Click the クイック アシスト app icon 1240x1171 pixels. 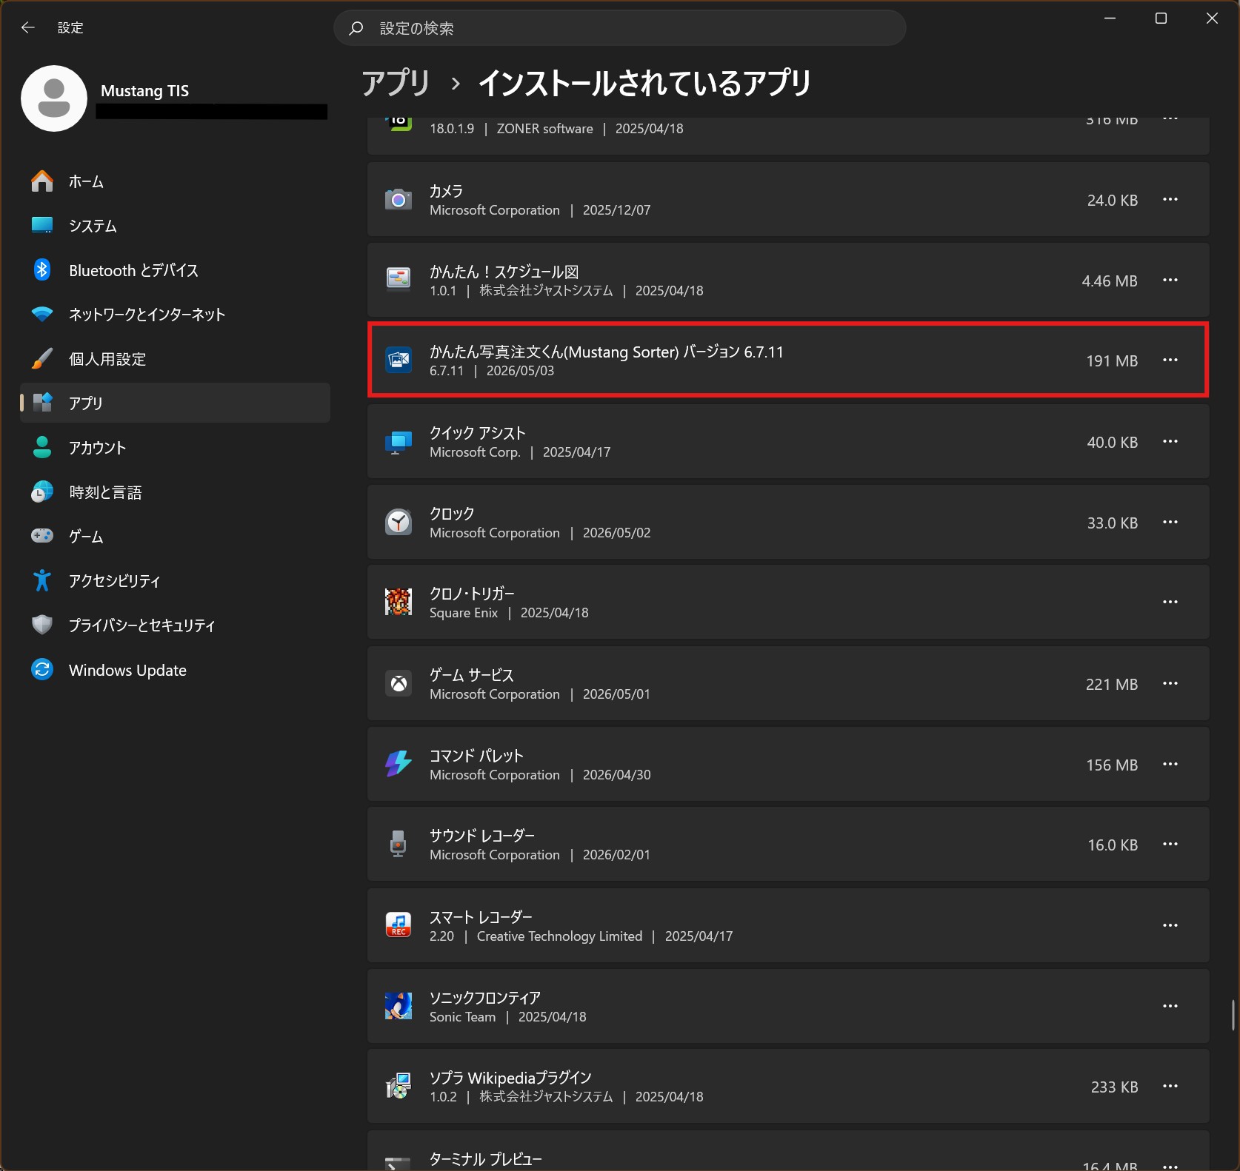coord(399,441)
